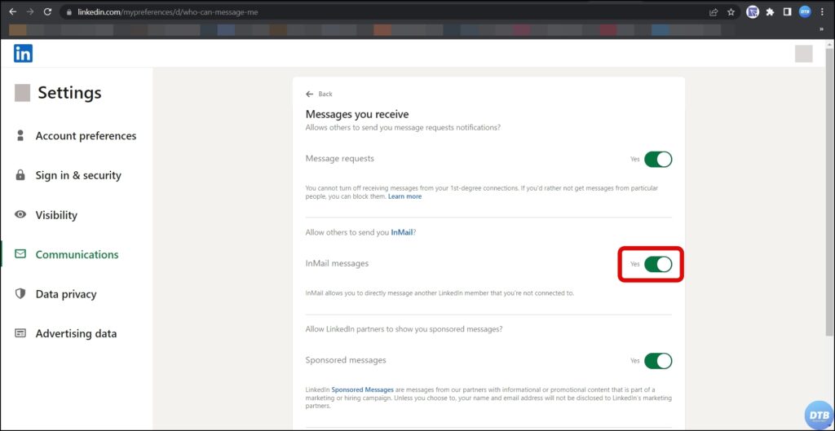Switch off Sponsored messages toggle
Viewport: 835px width, 431px height.
click(x=658, y=361)
